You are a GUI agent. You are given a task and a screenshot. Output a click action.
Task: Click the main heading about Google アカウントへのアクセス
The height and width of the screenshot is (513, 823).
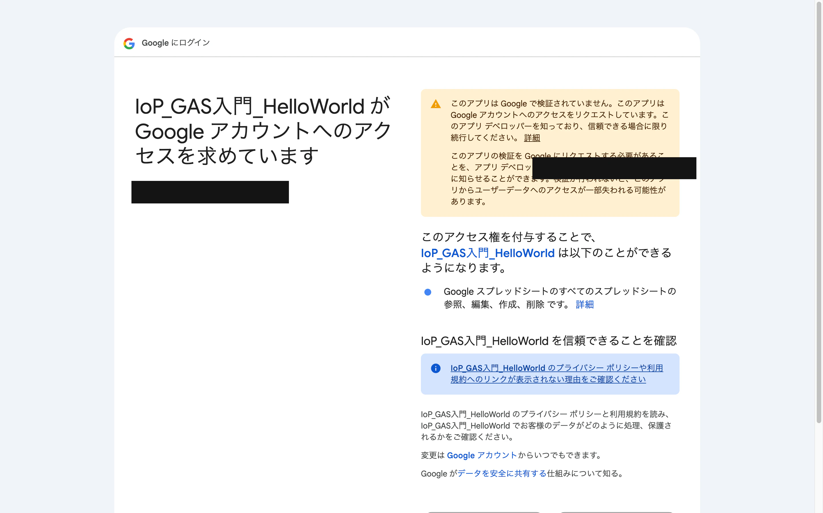(263, 131)
